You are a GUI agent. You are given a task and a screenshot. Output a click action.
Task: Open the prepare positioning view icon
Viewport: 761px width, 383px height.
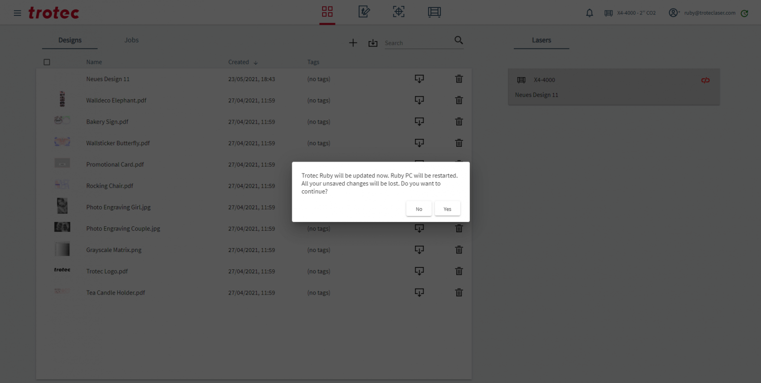[x=398, y=12]
